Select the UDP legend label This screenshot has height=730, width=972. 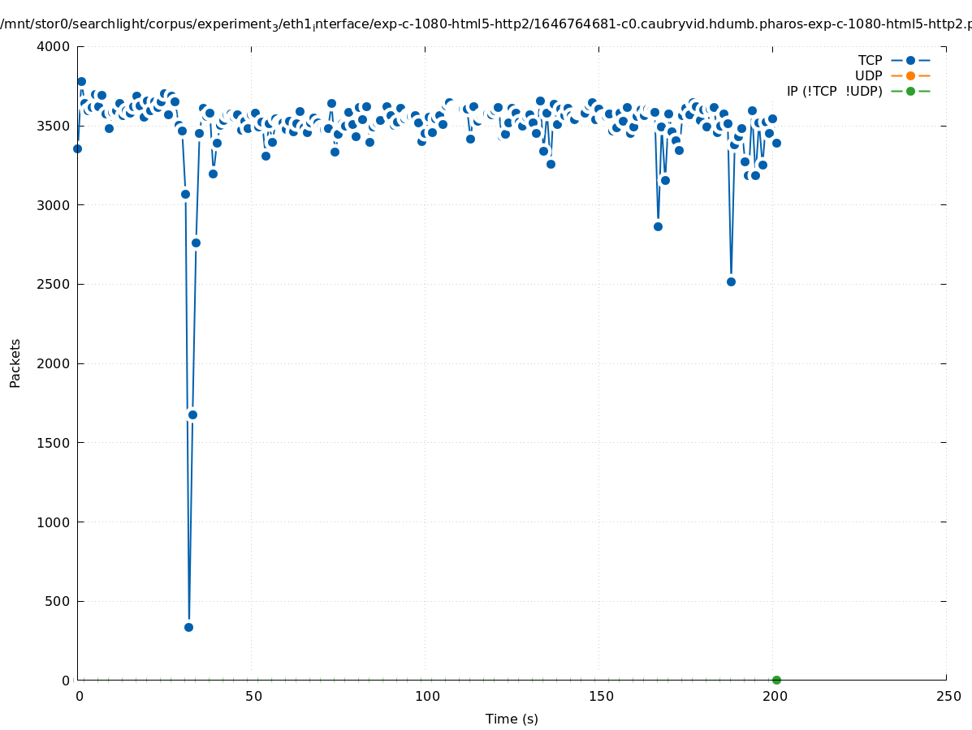[868, 75]
